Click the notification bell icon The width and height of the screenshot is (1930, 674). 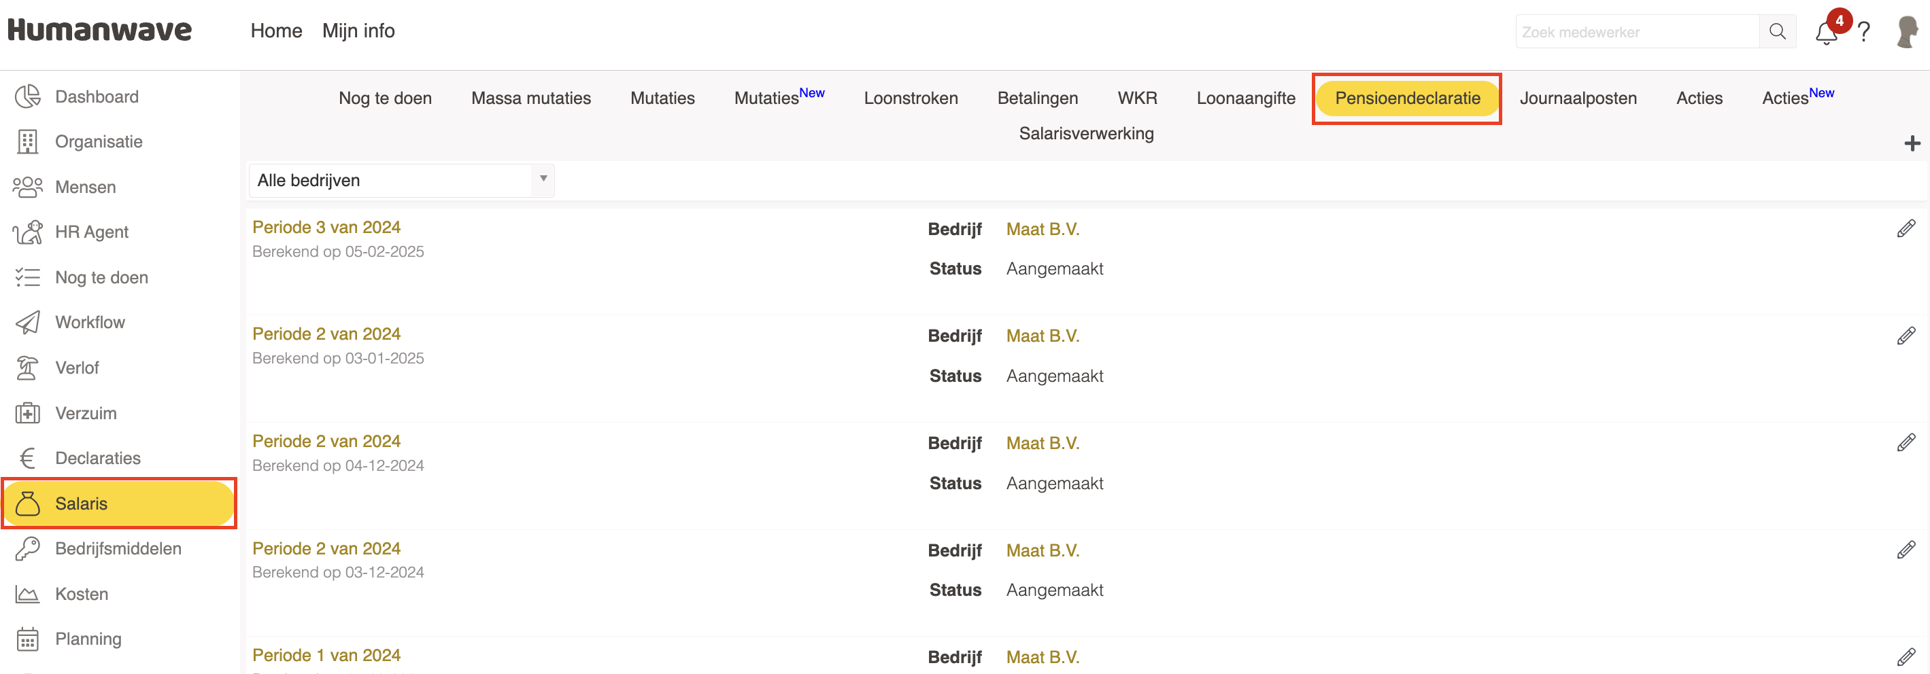1826,33
